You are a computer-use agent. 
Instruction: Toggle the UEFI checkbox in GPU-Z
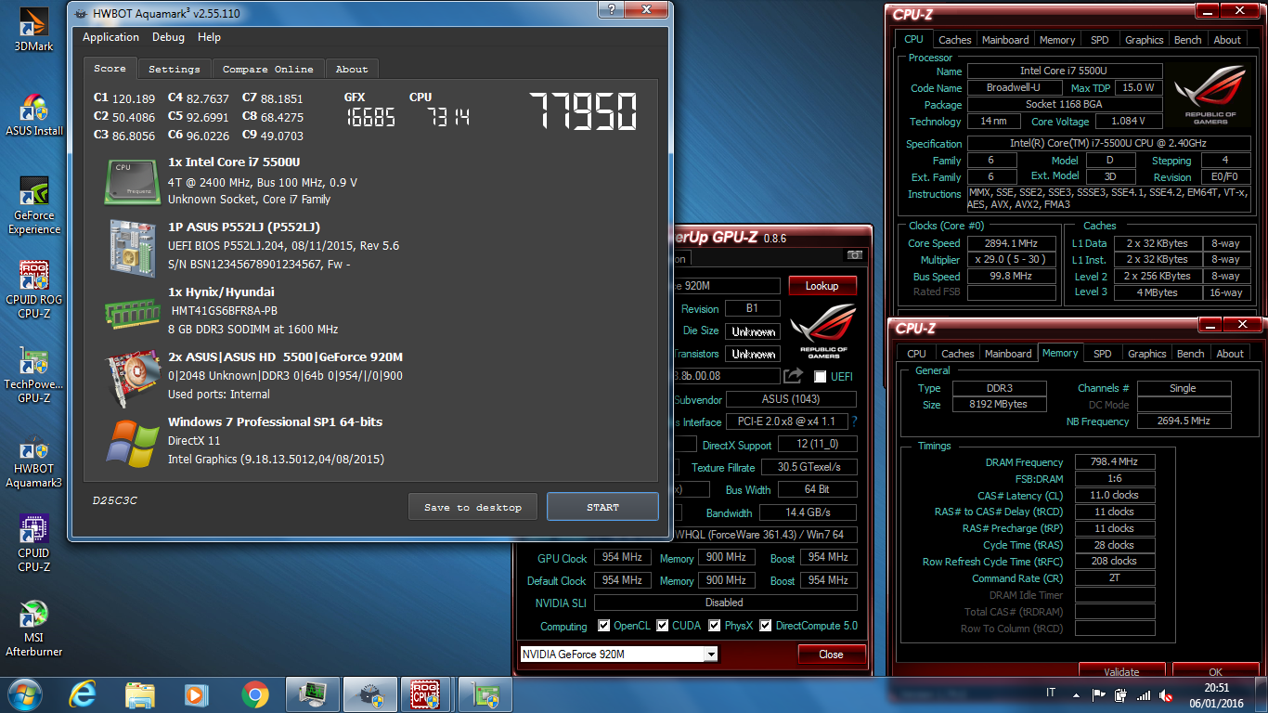tap(820, 376)
